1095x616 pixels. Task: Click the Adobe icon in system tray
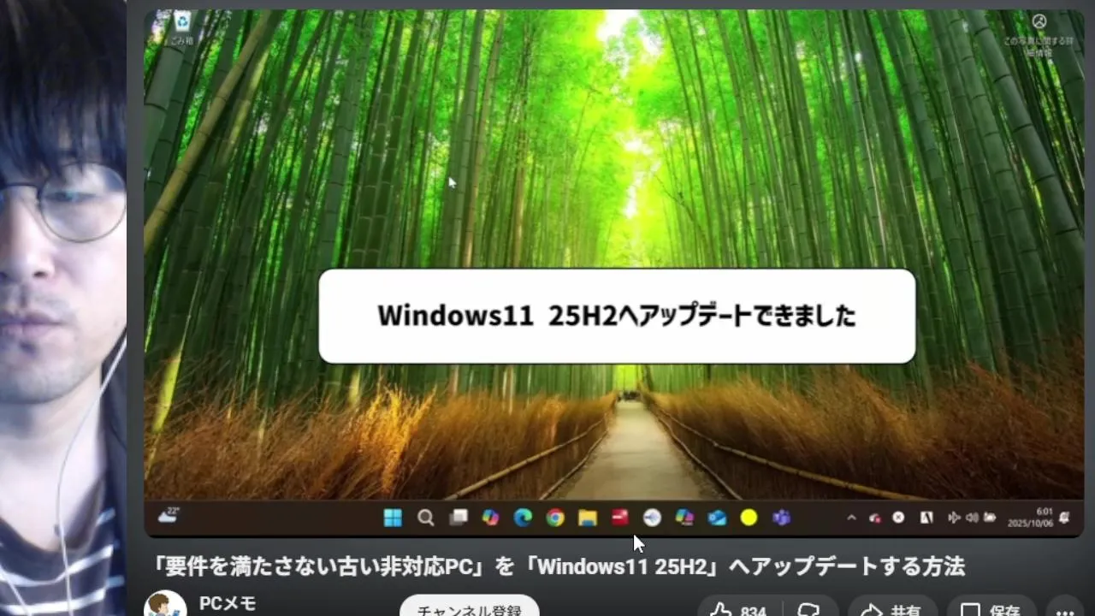[x=926, y=518]
